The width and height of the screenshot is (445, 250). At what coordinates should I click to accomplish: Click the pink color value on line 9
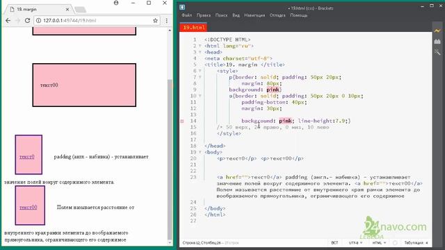tap(273, 90)
